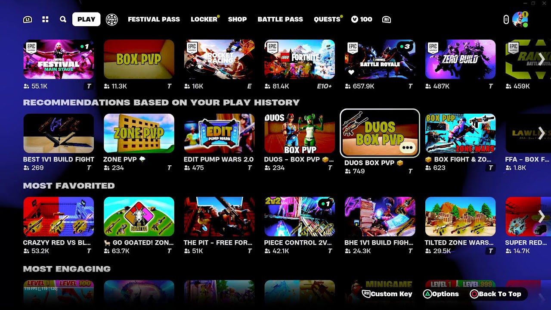This screenshot has height=310, width=551.
Task: Open the grid menu icon
Action: (x=45, y=19)
